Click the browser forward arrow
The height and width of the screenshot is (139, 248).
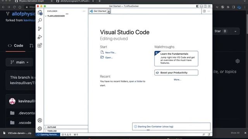9,7
